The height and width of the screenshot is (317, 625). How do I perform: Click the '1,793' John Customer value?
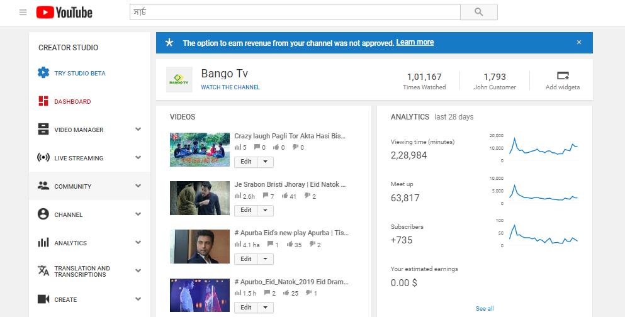click(x=495, y=77)
